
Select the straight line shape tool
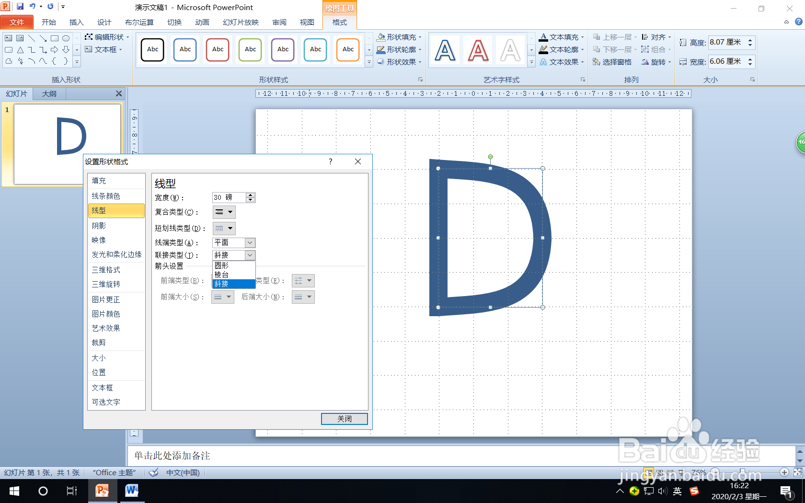tap(32, 38)
